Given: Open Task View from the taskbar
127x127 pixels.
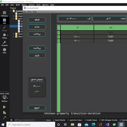Looking at the screenshot, I should [x=65, y=124].
